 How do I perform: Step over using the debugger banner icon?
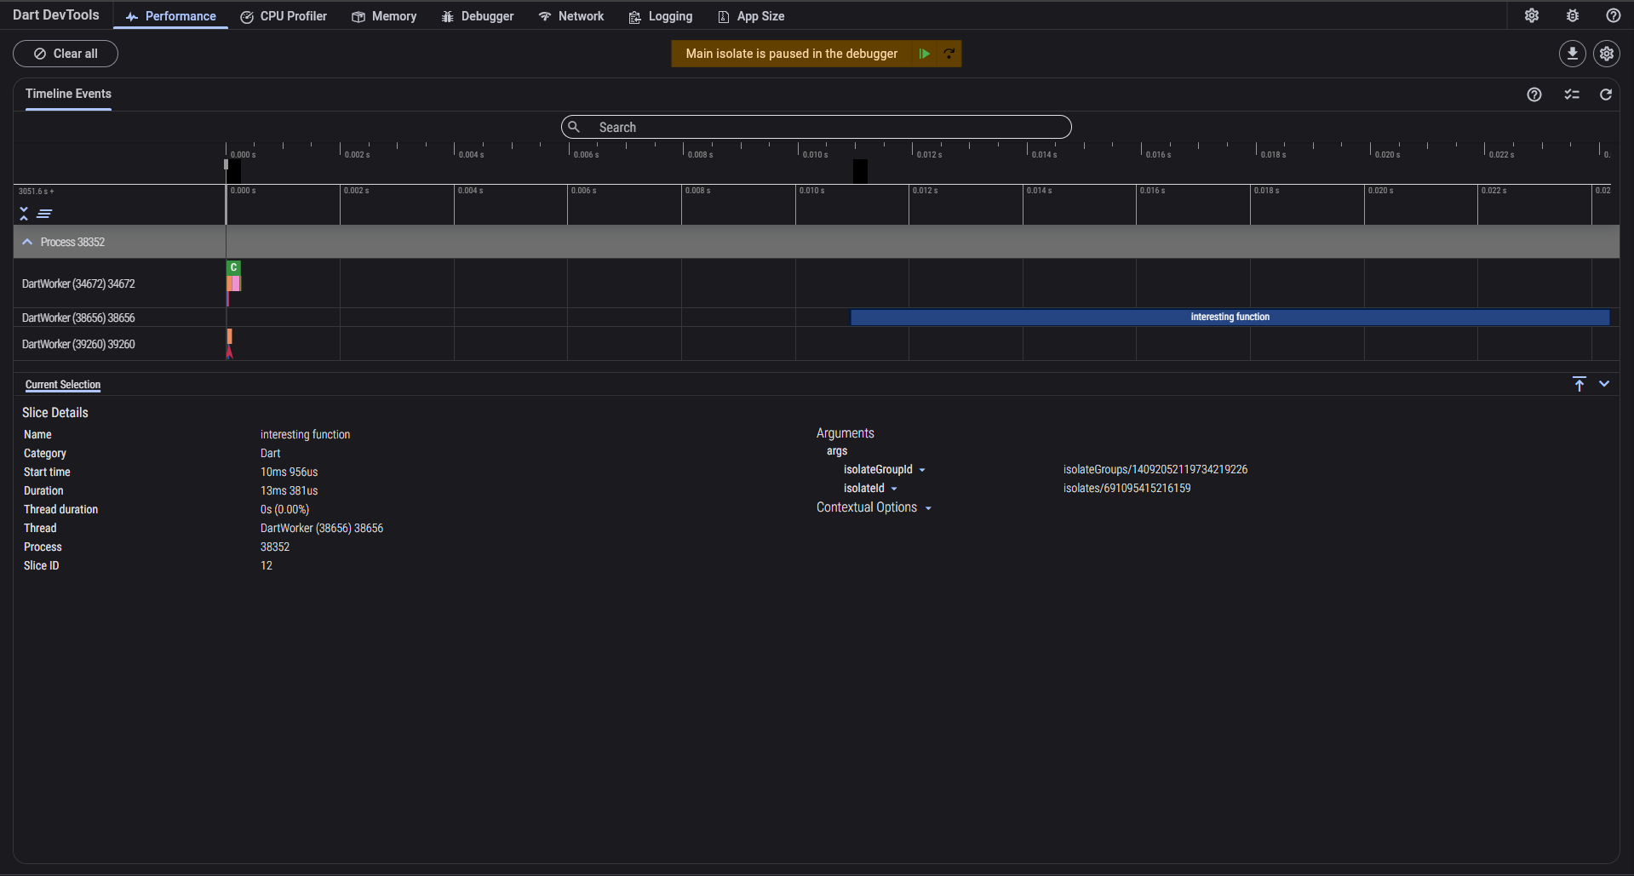coord(949,54)
